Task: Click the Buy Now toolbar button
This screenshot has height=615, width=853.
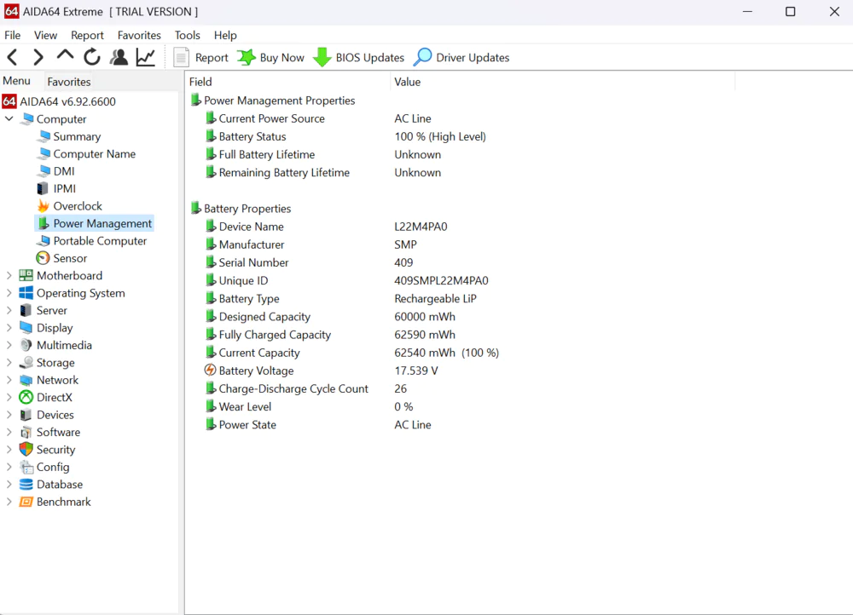Action: pos(271,58)
